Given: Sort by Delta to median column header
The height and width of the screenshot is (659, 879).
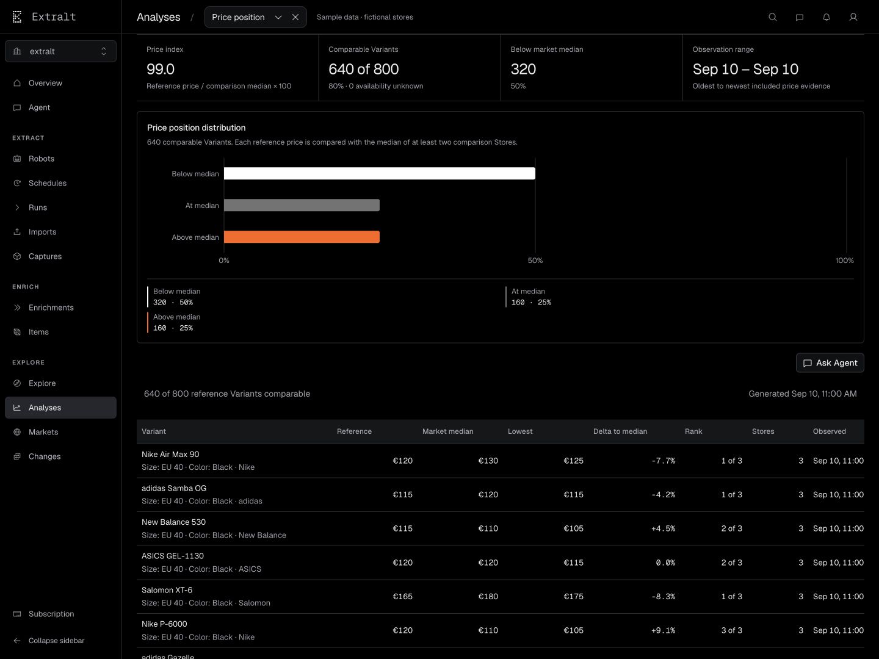Looking at the screenshot, I should [620, 431].
